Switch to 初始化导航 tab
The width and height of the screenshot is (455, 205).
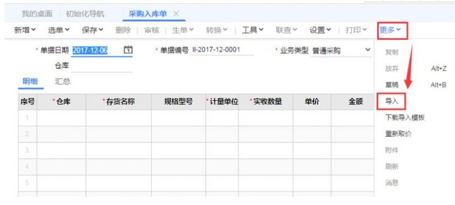click(85, 14)
